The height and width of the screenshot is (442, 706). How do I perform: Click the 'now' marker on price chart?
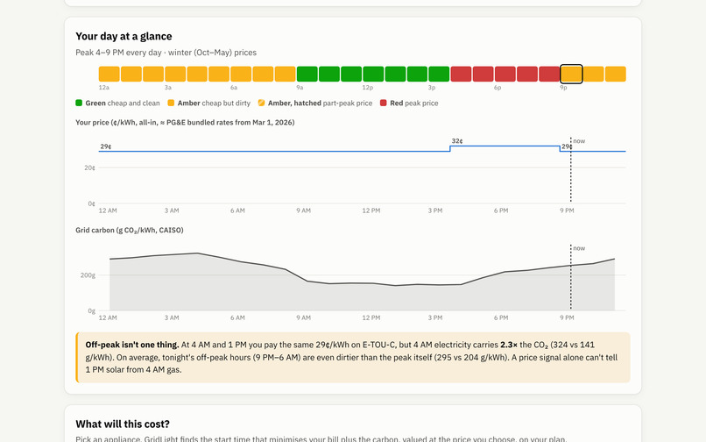pos(579,141)
